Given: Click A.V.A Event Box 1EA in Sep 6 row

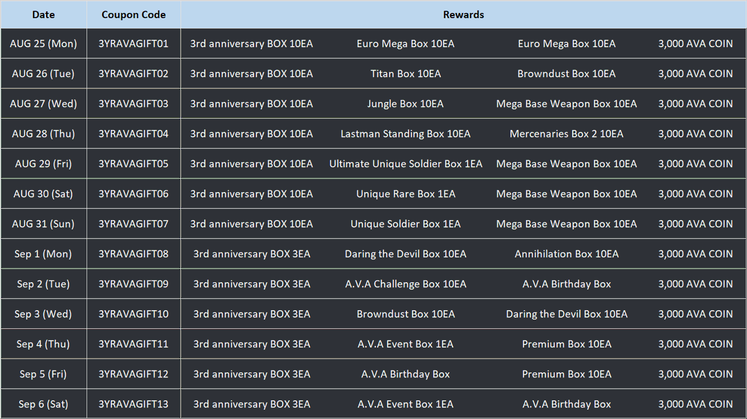Looking at the screenshot, I should [x=405, y=404].
